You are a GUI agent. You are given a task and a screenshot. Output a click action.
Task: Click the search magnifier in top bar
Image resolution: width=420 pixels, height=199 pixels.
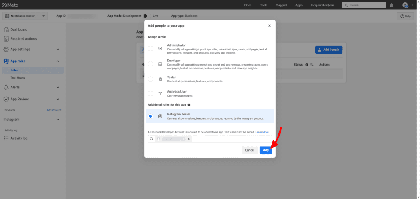tap(347, 5)
